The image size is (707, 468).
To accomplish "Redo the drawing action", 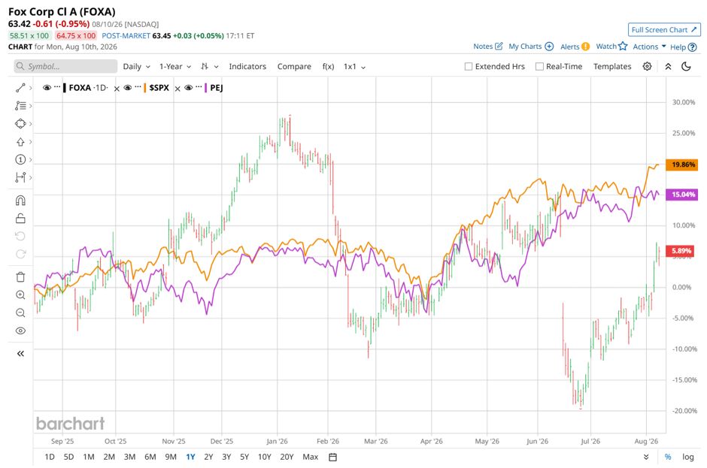I will click(20, 254).
